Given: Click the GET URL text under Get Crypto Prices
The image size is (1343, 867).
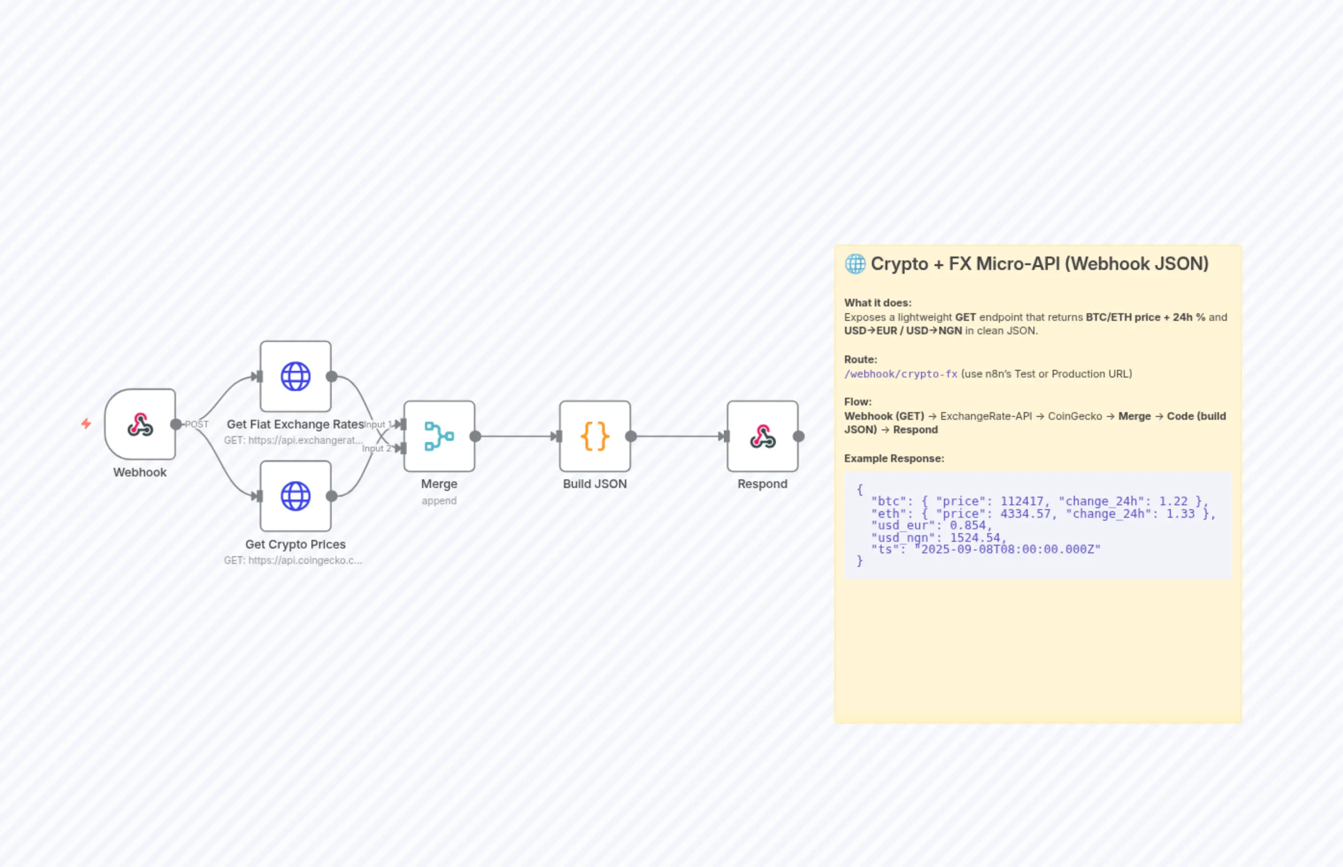Looking at the screenshot, I should tap(294, 560).
